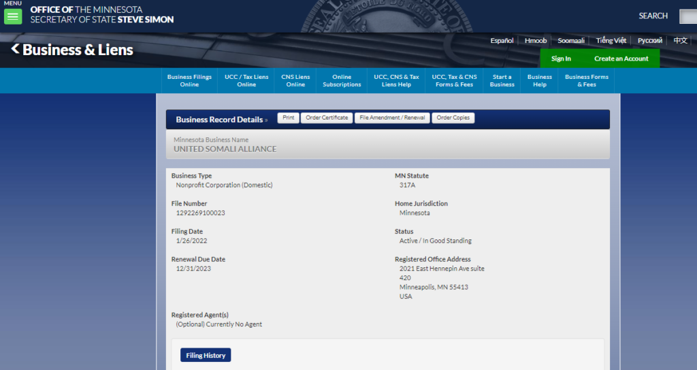Image resolution: width=697 pixels, height=370 pixels.
Task: Click MN Statute value 317A
Action: (x=407, y=185)
